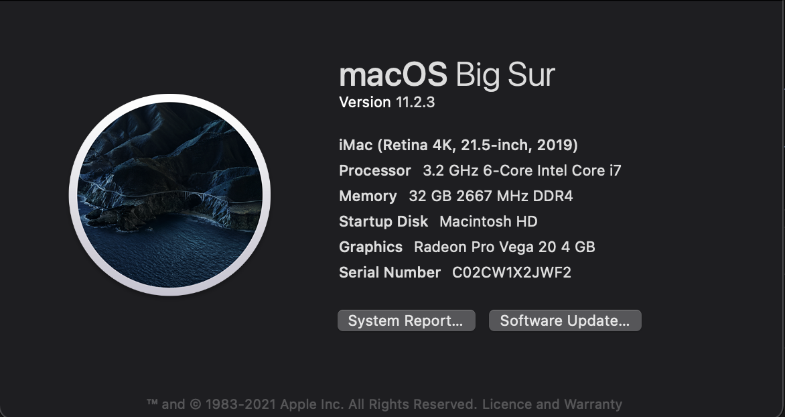Click the "Big Sur" title text

click(506, 74)
